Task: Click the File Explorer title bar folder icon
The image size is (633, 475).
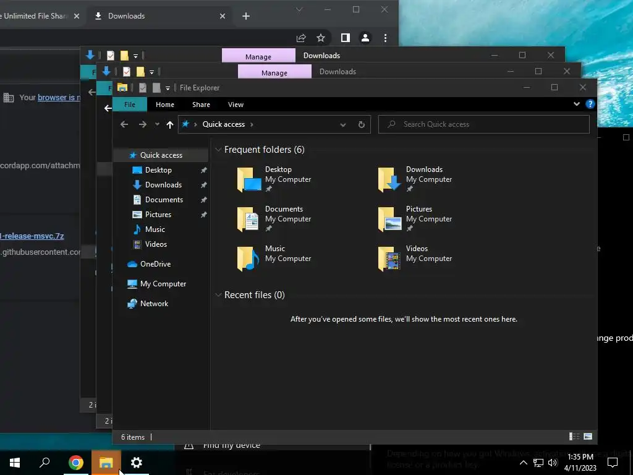Action: 122,88
